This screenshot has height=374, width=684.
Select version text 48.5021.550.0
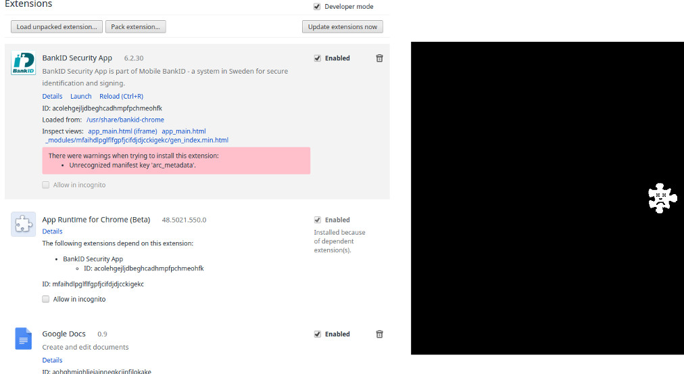coord(184,220)
